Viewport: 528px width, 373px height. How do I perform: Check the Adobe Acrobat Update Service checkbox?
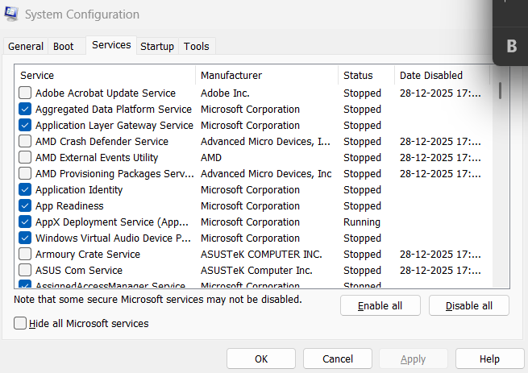pyautogui.click(x=25, y=93)
